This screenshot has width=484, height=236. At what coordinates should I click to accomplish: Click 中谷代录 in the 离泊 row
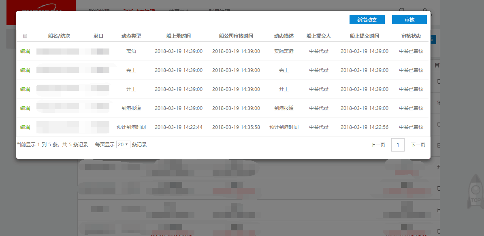319,51
